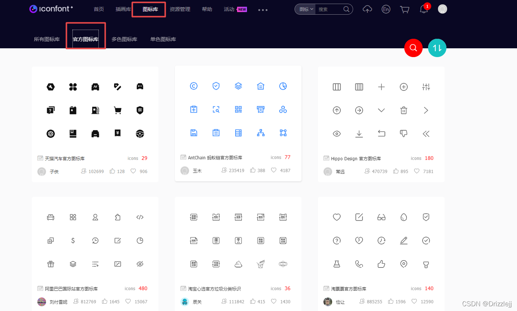Screen dimensions: 517x311
Task: Open the iconfont logo home link
Action: [51, 9]
